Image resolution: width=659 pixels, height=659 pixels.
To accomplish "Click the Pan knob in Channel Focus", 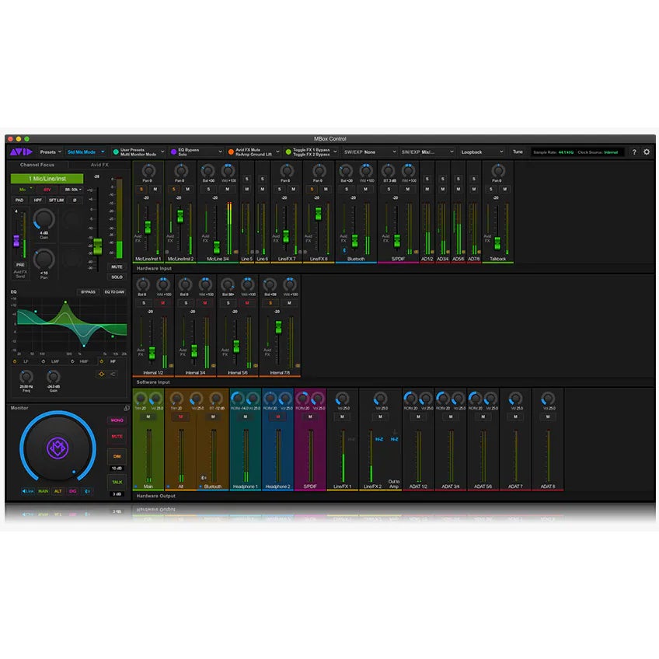I will tap(44, 260).
